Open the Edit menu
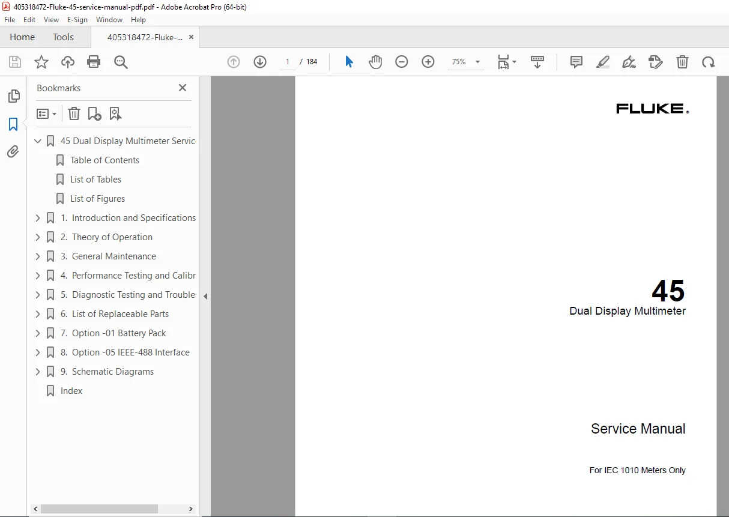 [x=29, y=20]
